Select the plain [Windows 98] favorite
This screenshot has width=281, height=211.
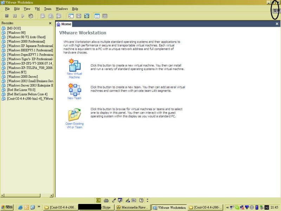(x=16, y=33)
